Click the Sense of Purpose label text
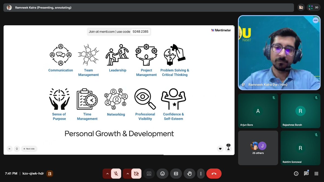The image size is (324, 182). point(59,116)
